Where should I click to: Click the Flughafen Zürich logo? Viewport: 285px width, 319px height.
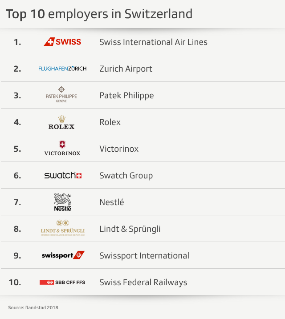pos(62,69)
